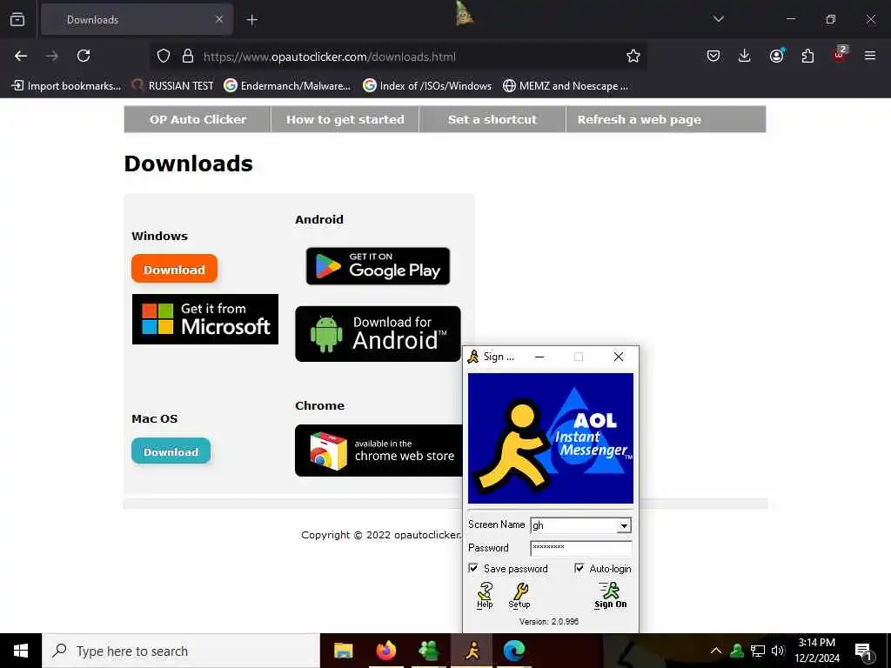891x668 pixels.
Task: Click the Firefox account icon
Action: pos(776,56)
